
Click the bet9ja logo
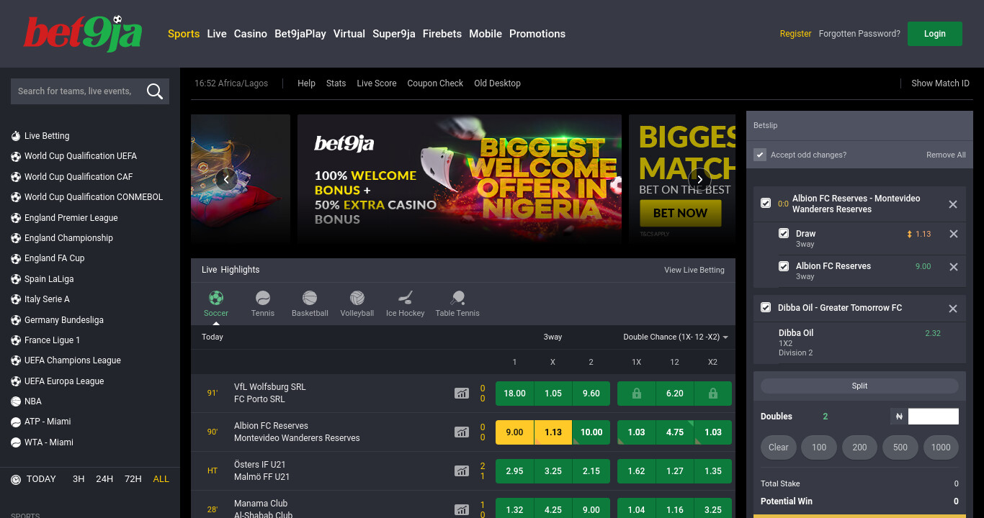[x=83, y=34]
